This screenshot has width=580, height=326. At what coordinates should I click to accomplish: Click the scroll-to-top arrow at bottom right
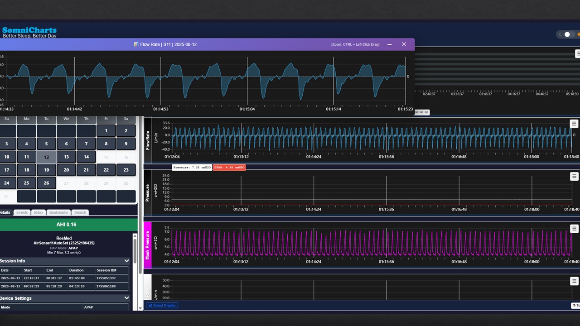pos(575,305)
